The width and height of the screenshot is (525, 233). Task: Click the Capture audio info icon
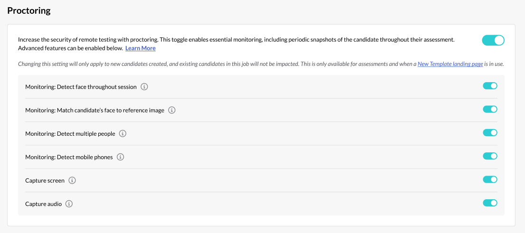pyautogui.click(x=69, y=204)
